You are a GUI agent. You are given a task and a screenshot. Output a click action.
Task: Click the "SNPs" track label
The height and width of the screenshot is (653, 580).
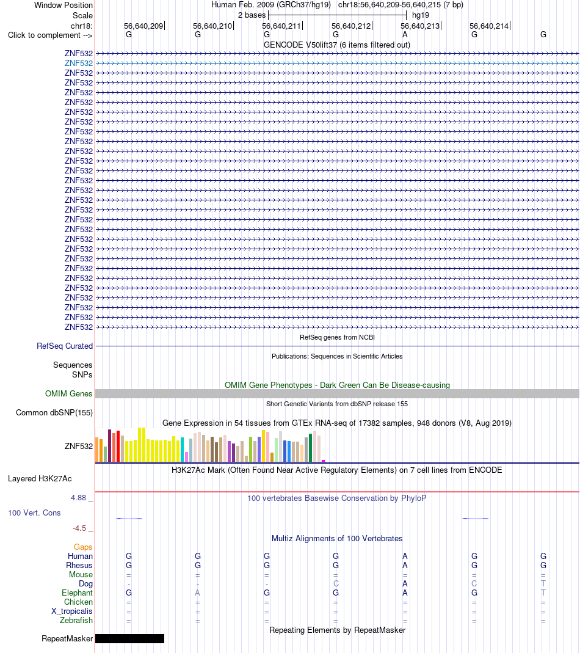pos(82,375)
